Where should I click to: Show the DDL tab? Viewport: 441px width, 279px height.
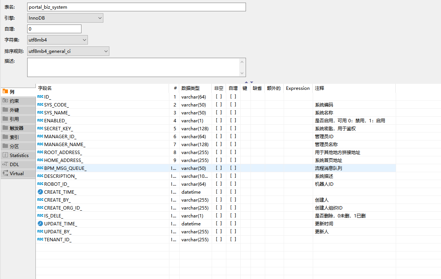[18, 164]
